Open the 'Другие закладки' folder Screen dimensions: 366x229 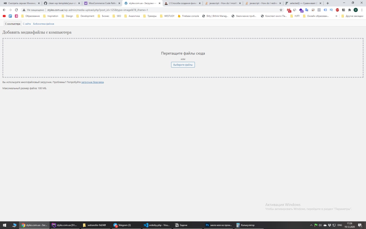tap(352, 16)
